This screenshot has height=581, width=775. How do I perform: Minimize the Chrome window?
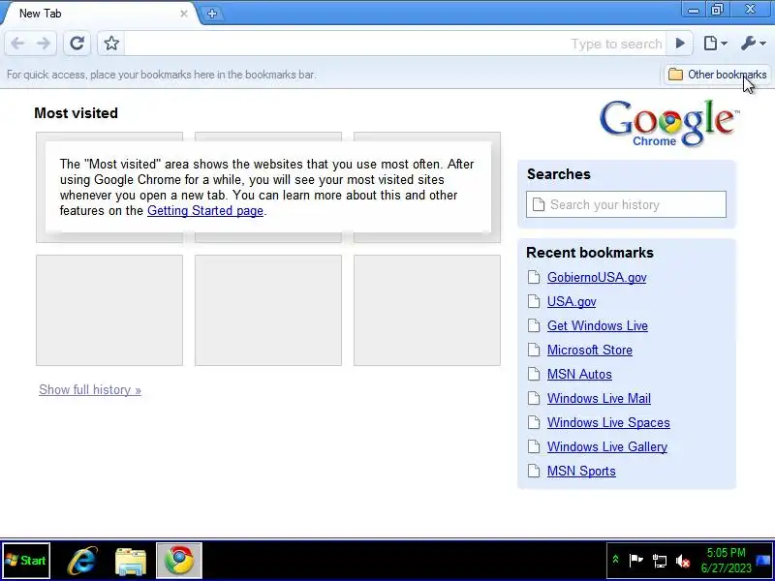pyautogui.click(x=694, y=10)
